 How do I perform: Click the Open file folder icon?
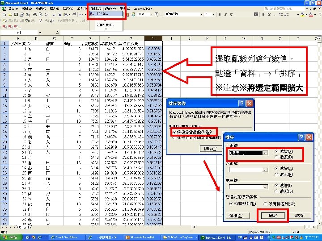point(10,15)
